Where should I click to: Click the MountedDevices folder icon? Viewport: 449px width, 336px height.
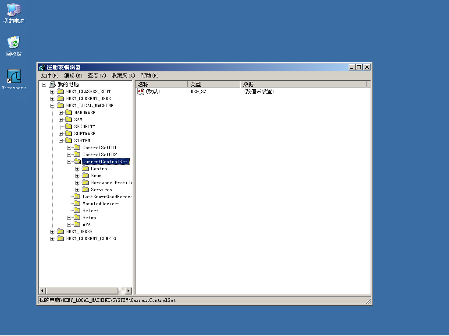click(x=77, y=203)
